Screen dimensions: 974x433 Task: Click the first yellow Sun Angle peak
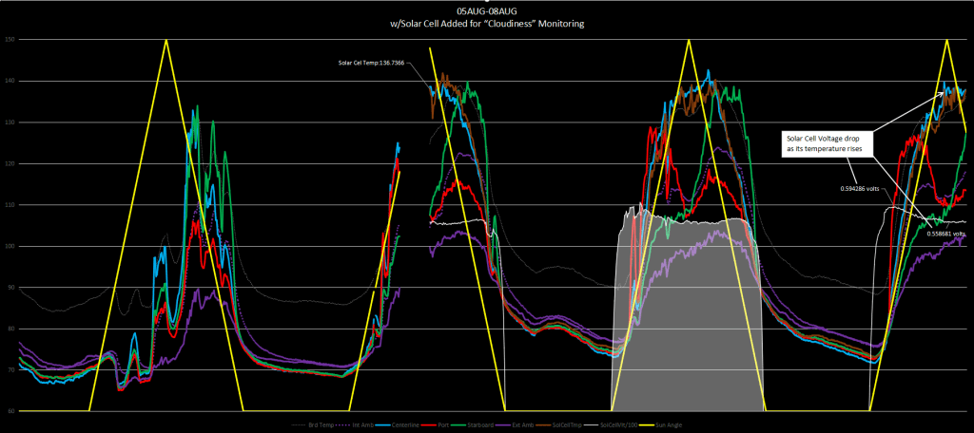click(x=166, y=42)
